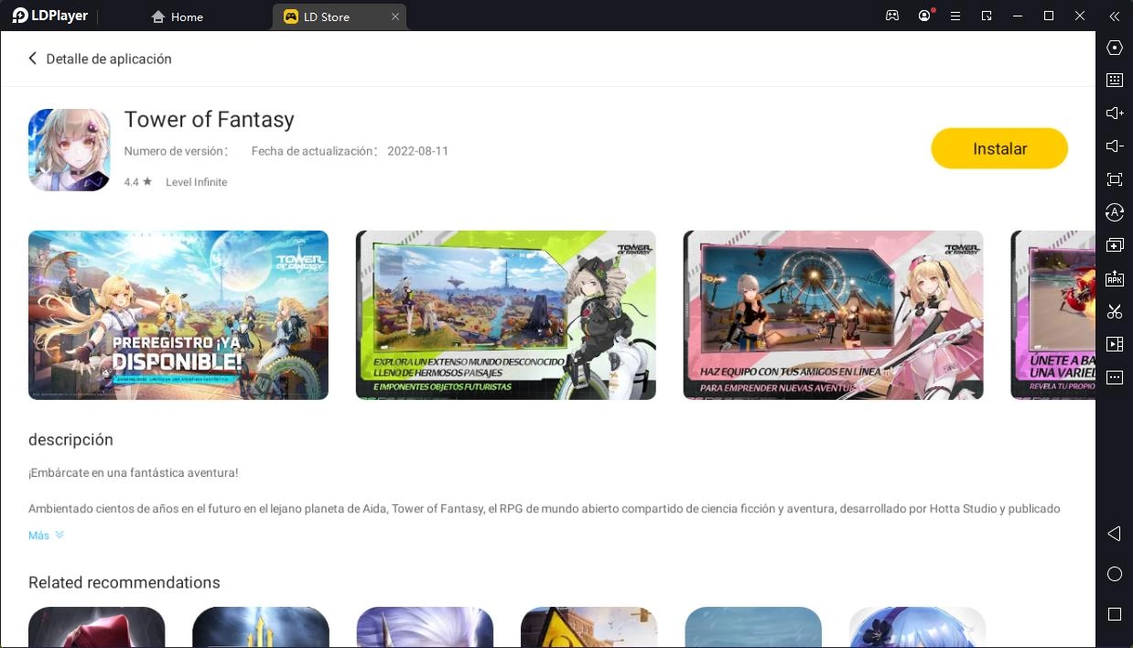This screenshot has width=1133, height=648.
Task: Click the LDPlayer logo
Action: tap(49, 16)
